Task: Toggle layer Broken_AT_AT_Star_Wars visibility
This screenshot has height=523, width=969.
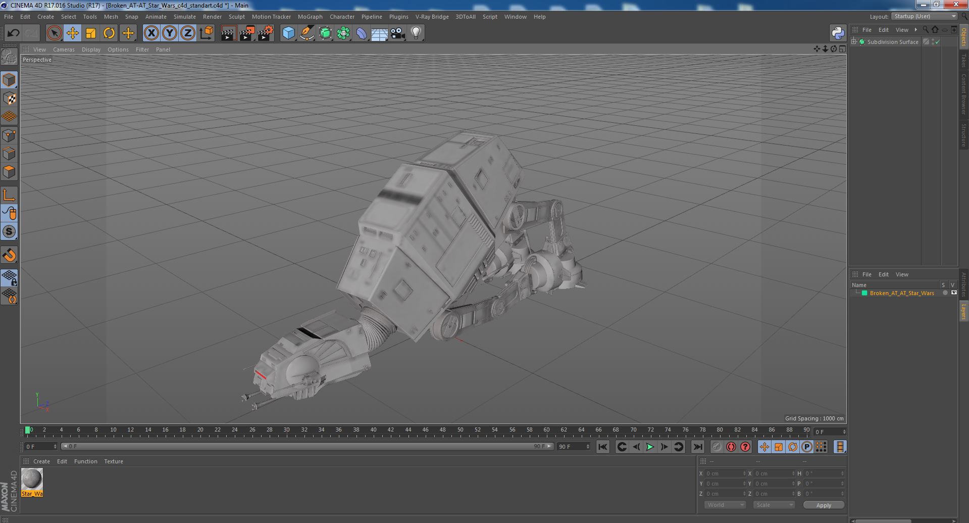Action: (953, 293)
